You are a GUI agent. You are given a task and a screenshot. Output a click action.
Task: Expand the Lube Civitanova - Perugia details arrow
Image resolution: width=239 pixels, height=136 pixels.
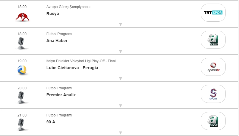(120, 79)
